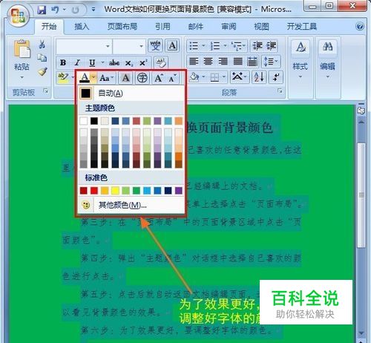This screenshot has width=371, height=343.
Task: Add a character border
Action: 172,45
